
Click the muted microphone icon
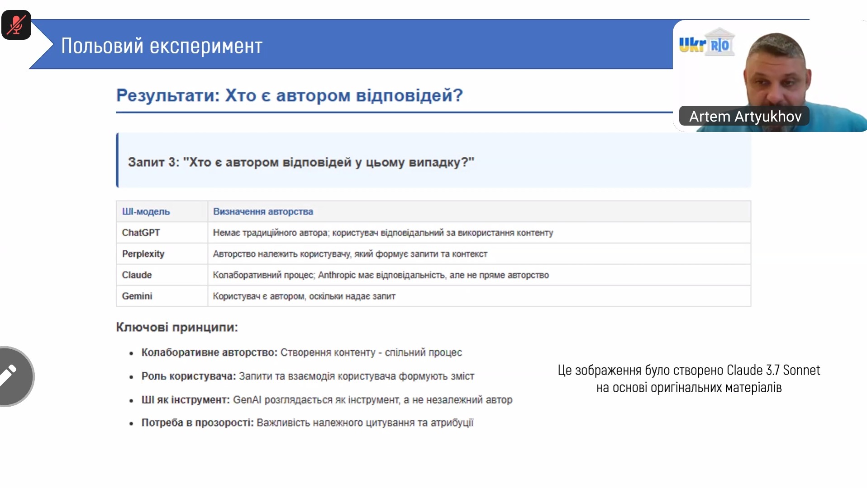pyautogui.click(x=16, y=25)
